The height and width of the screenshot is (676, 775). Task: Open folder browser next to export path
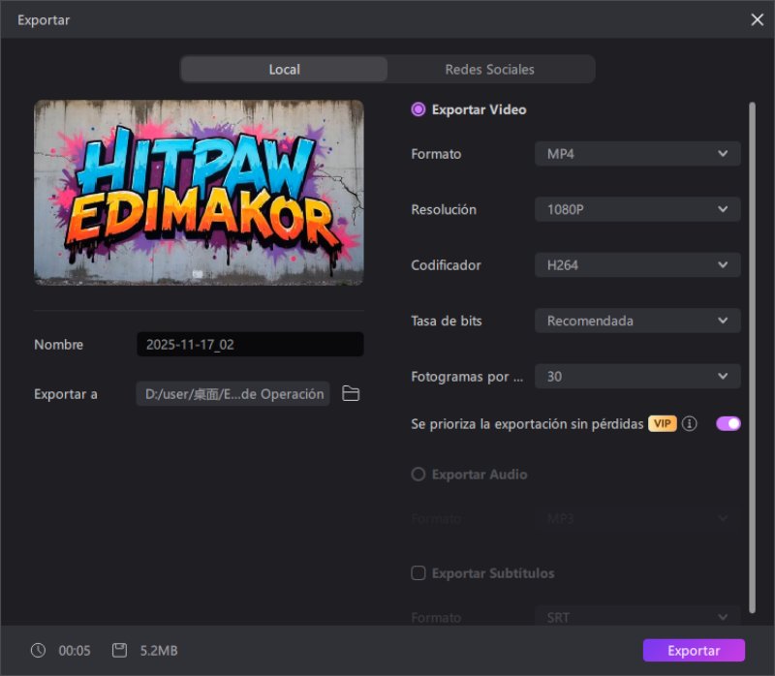[351, 394]
